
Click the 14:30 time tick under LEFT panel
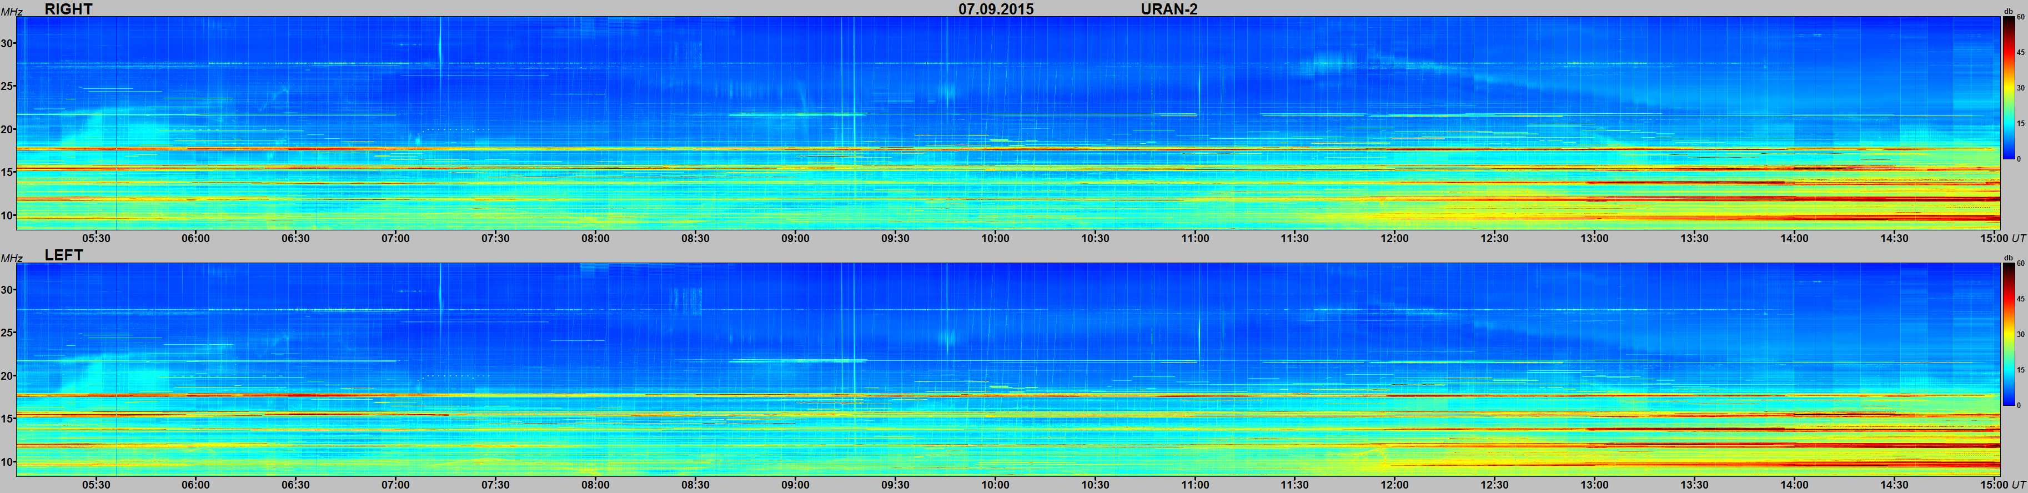pos(1895,485)
